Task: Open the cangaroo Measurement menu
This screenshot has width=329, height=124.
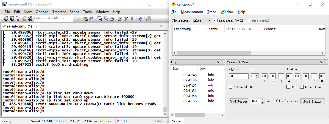Action: pyautogui.click(x=192, y=12)
